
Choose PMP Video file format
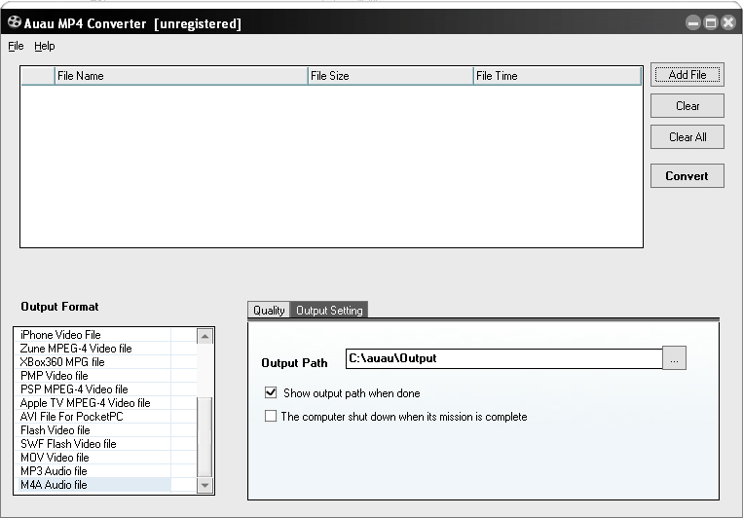(x=94, y=376)
